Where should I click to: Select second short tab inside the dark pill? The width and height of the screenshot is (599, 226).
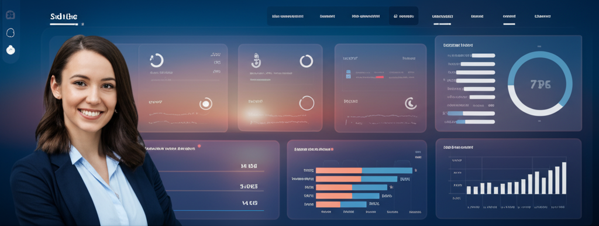coord(328,16)
